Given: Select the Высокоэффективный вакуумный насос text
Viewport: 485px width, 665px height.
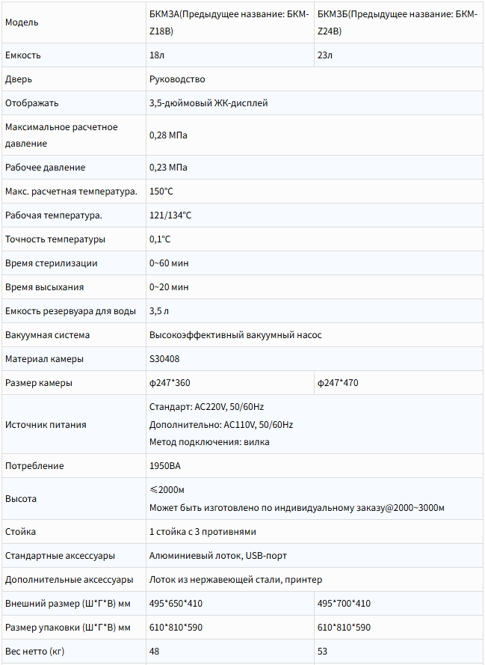Looking at the screenshot, I should point(235,335).
